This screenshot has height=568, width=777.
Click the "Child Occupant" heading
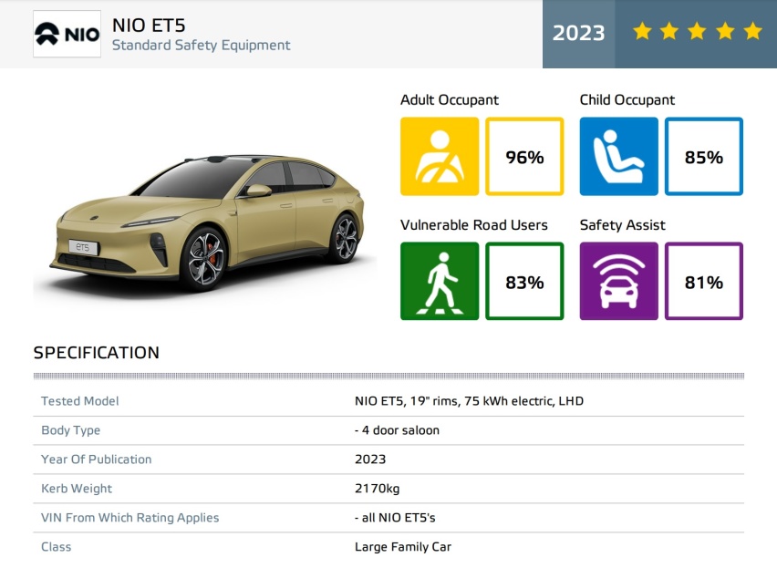point(627,100)
